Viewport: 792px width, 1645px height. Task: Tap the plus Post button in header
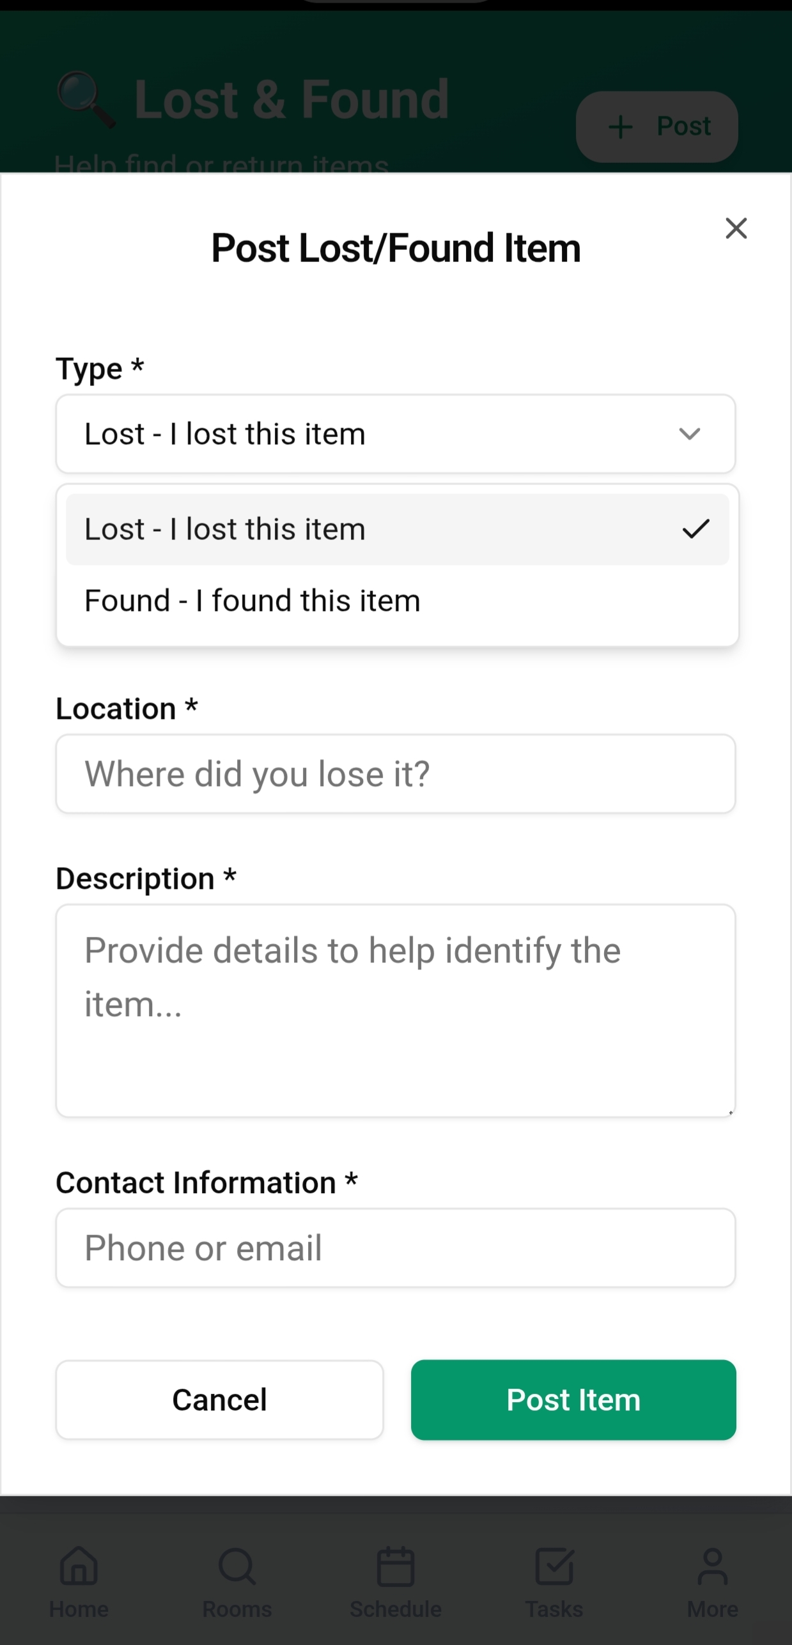656,127
